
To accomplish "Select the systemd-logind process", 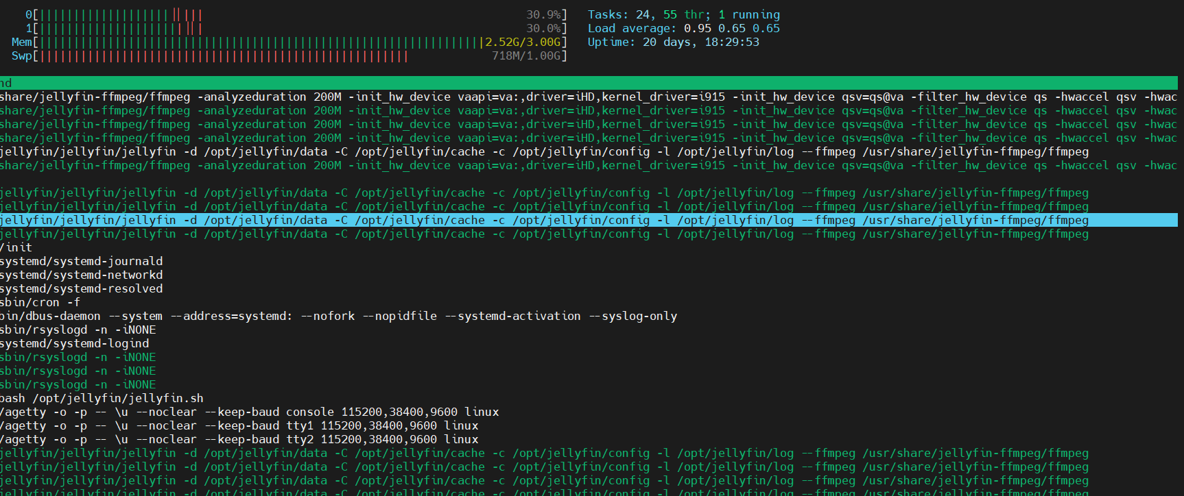I will (75, 343).
